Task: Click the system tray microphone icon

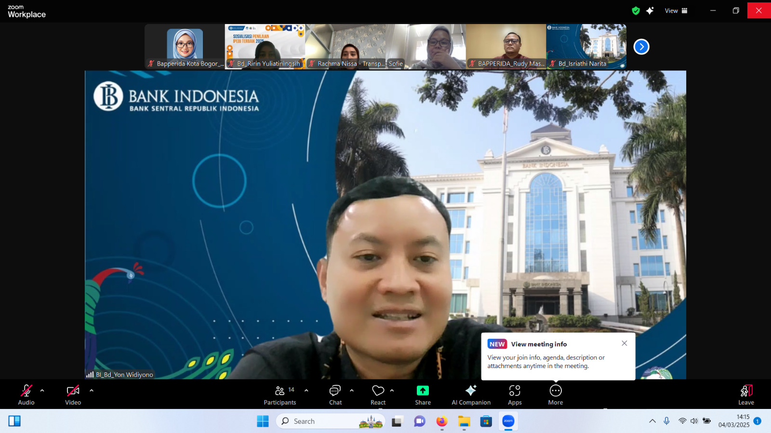Action: coord(666,421)
